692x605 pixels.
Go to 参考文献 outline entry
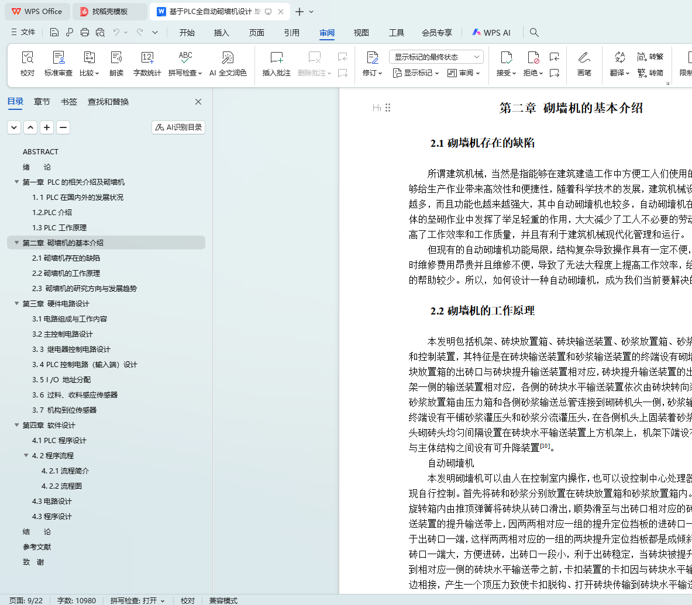tap(37, 547)
